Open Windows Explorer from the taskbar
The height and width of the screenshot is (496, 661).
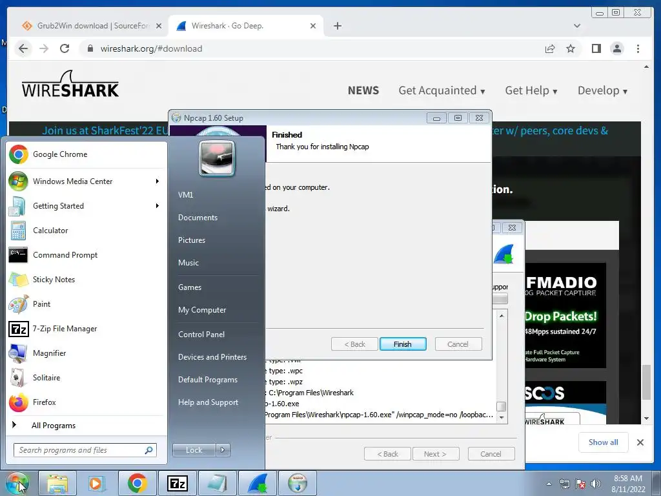[x=57, y=483]
